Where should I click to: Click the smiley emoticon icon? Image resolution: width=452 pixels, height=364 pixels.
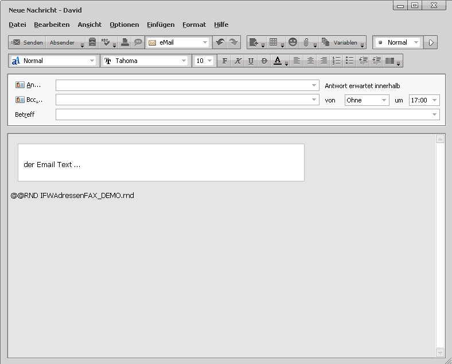point(293,42)
